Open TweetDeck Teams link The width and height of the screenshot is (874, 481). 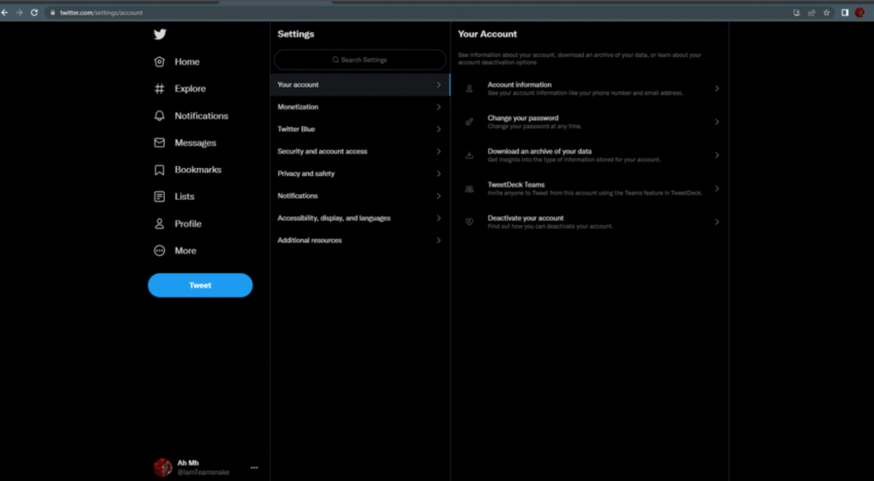coord(590,188)
